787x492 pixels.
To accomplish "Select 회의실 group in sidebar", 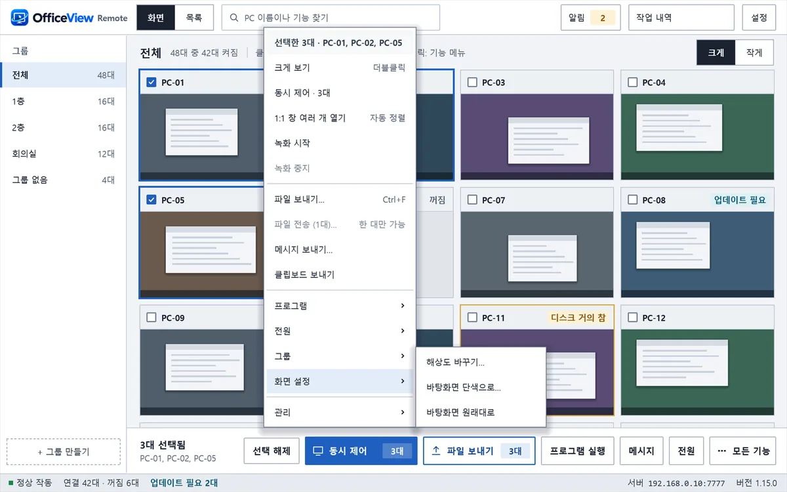I will click(63, 154).
